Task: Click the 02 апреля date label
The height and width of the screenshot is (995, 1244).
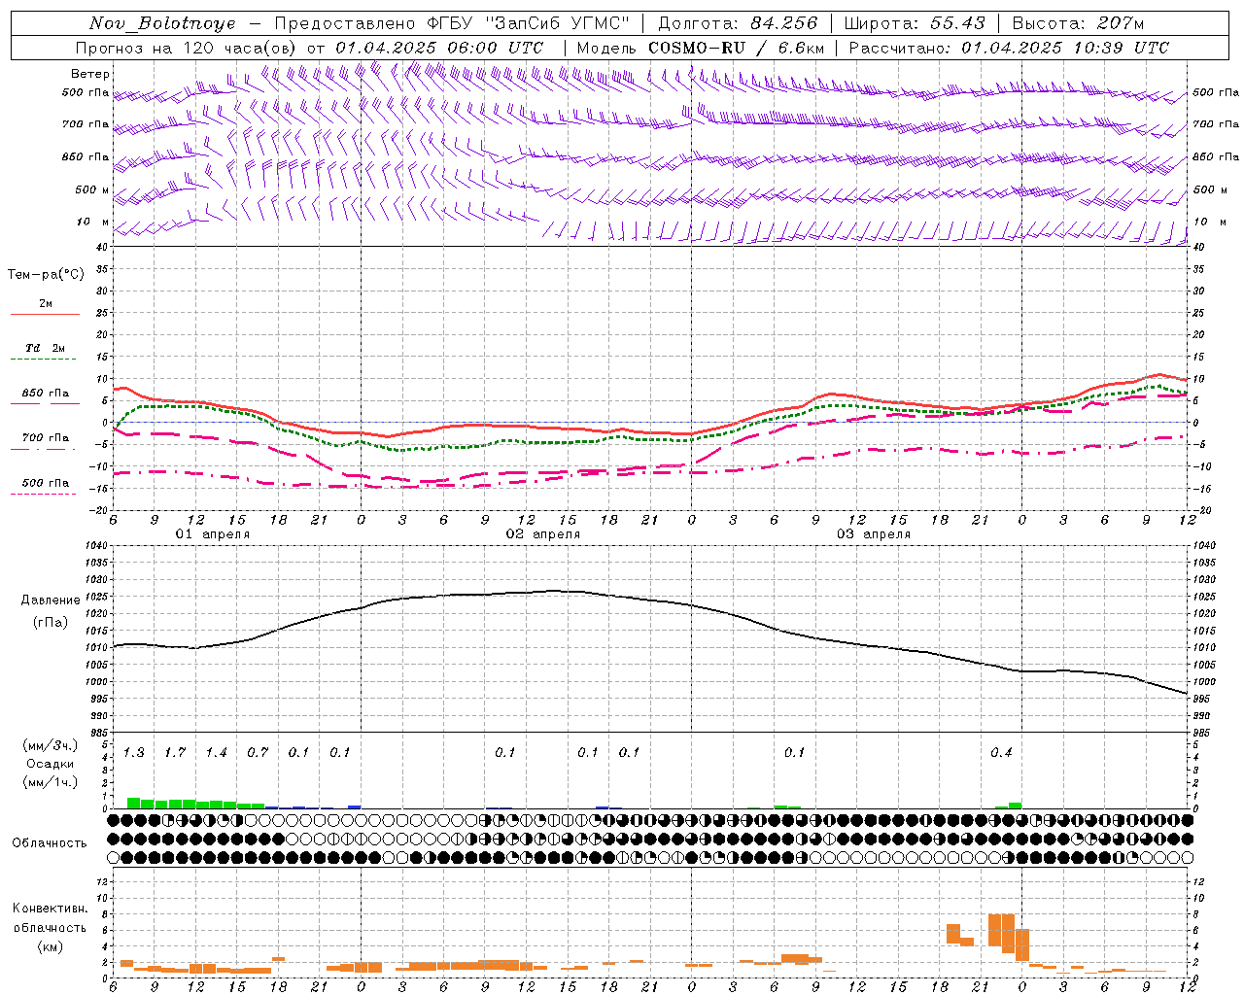Action: pyautogui.click(x=542, y=534)
